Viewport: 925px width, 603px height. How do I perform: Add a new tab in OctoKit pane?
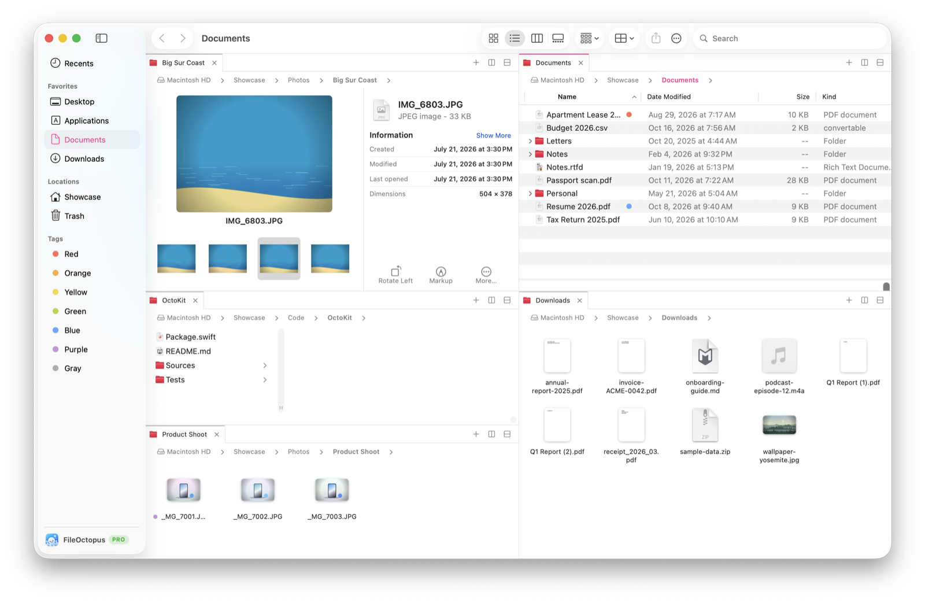(476, 300)
